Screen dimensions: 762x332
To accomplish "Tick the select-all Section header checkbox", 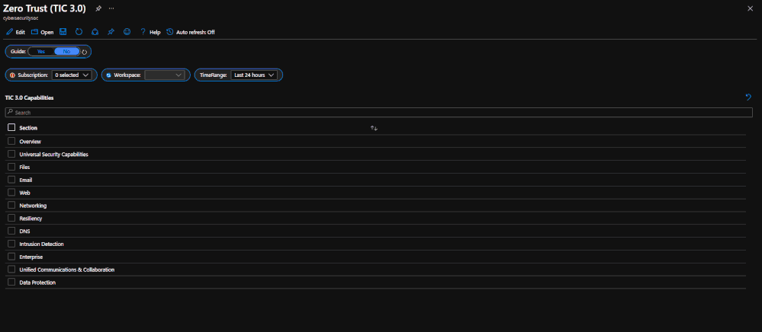I will [x=11, y=127].
